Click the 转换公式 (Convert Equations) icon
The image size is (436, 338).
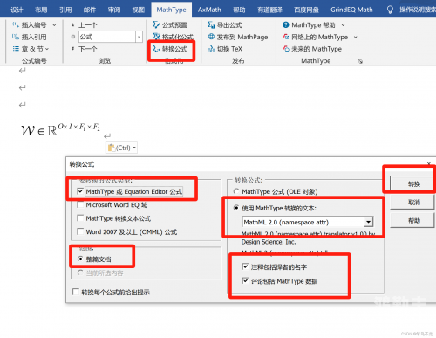coord(156,48)
